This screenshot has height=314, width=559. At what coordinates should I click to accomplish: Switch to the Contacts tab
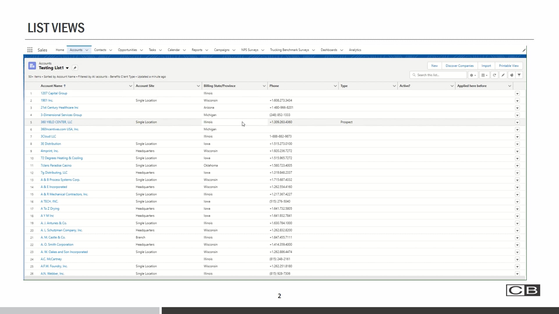[100, 50]
